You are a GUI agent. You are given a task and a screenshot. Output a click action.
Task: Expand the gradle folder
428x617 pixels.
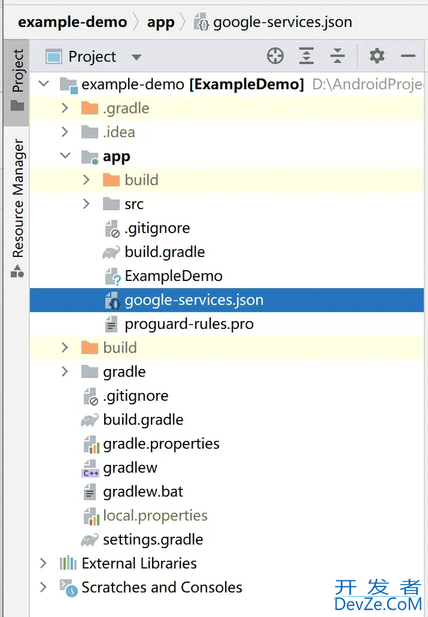click(x=65, y=371)
